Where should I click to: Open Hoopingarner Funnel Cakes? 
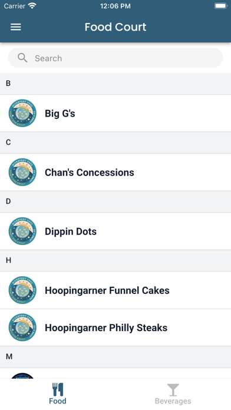[115, 290]
